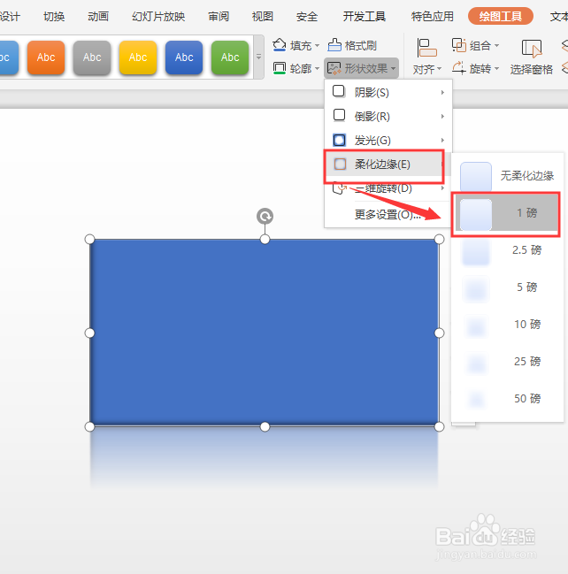This screenshot has height=574, width=568.
Task: Open the 审阅 tab
Action: (x=219, y=17)
